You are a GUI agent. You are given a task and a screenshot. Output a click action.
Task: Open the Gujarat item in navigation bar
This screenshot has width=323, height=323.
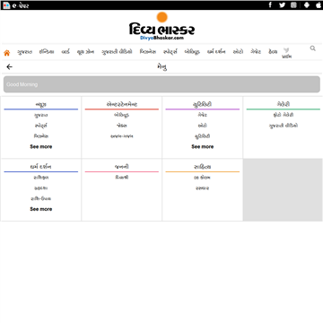click(24, 52)
